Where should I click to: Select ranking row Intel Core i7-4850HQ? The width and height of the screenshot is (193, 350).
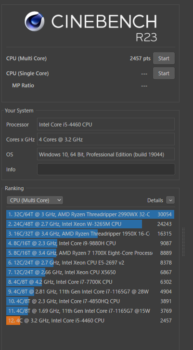(90, 301)
